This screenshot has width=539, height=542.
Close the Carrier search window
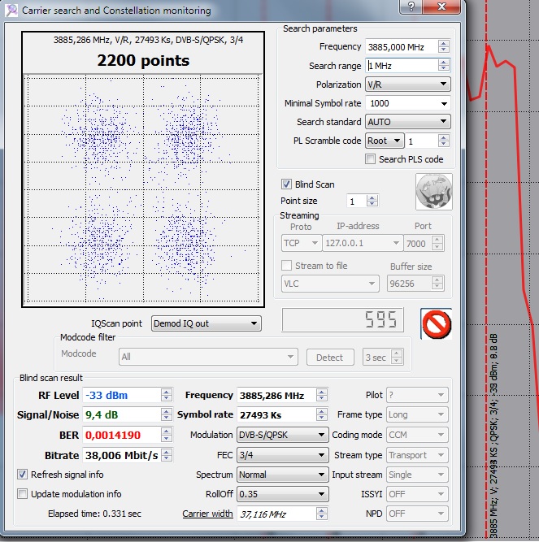click(441, 7)
